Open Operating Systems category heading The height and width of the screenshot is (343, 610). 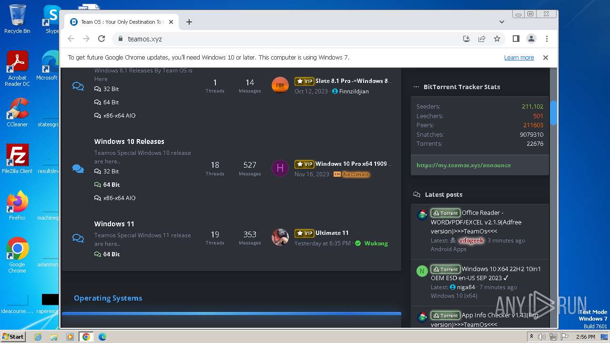tap(108, 298)
